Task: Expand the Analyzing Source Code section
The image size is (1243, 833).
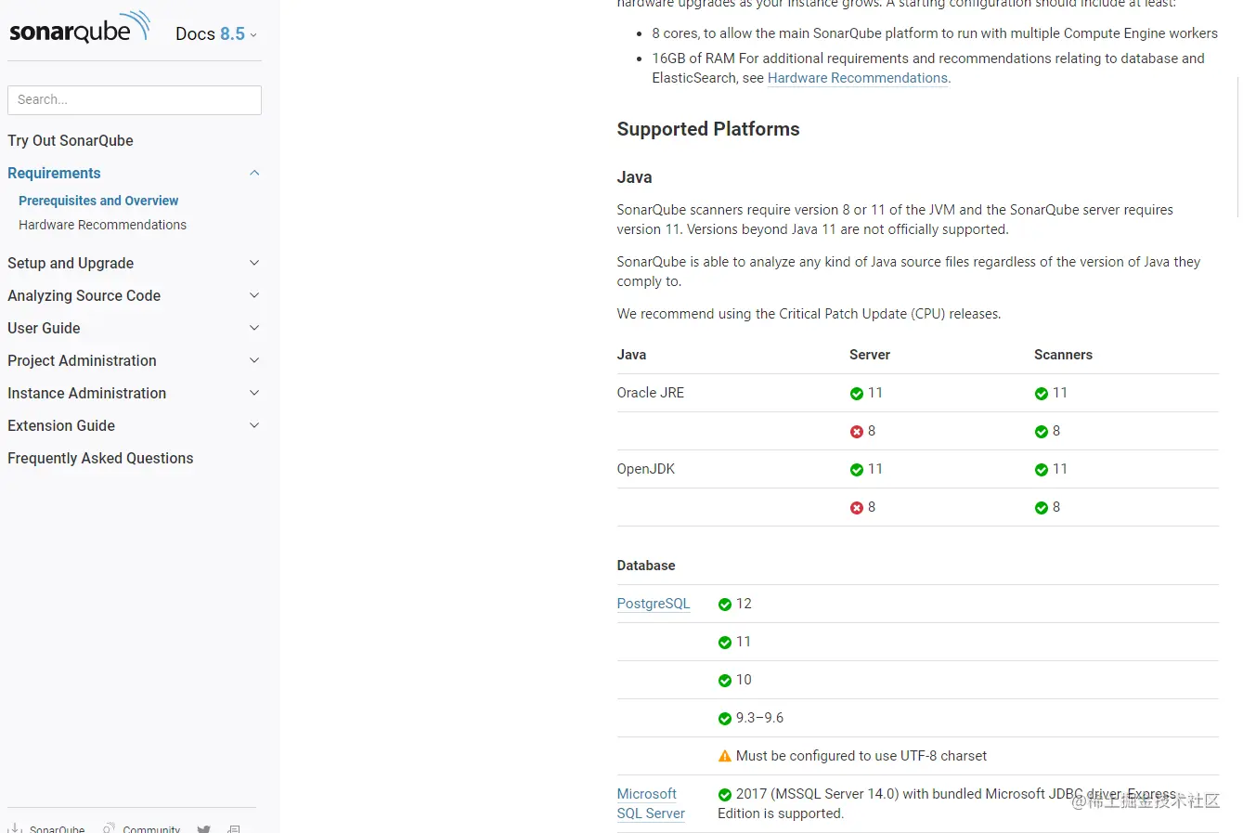Action: (254, 295)
